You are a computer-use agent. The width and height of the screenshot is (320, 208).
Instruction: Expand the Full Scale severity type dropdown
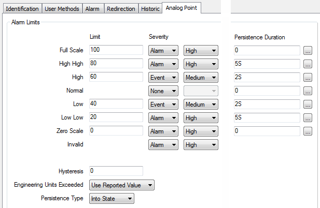click(163, 51)
